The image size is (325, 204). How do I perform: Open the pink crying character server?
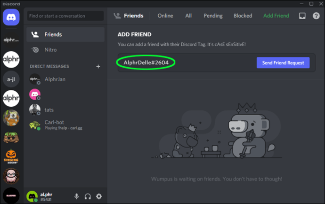(11, 176)
